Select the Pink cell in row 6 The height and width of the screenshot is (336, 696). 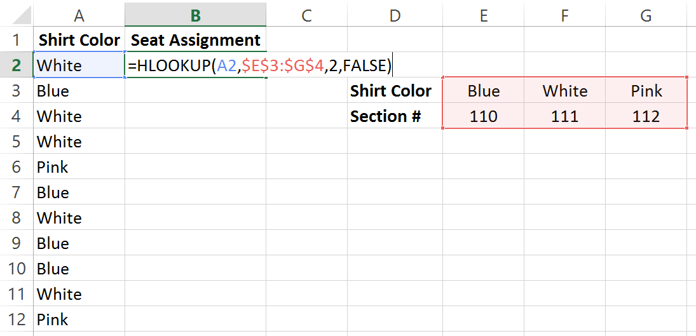click(x=79, y=167)
